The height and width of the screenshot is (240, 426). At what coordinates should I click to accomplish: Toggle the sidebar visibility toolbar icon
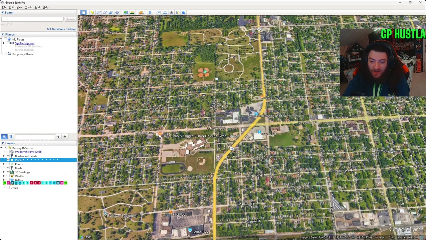[83, 12]
